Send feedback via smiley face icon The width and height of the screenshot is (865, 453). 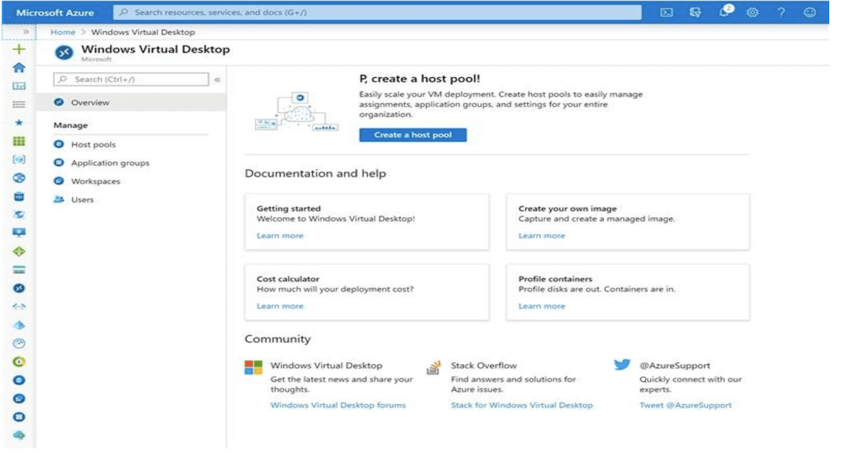[809, 12]
